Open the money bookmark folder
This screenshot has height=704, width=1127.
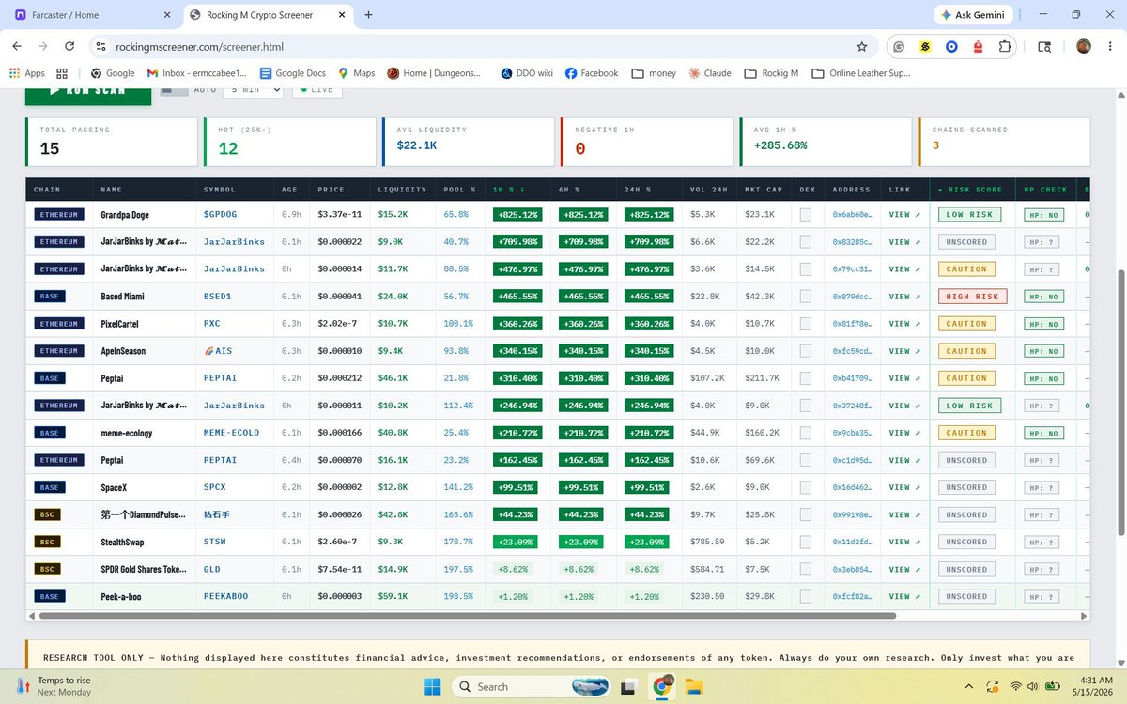[x=654, y=73]
